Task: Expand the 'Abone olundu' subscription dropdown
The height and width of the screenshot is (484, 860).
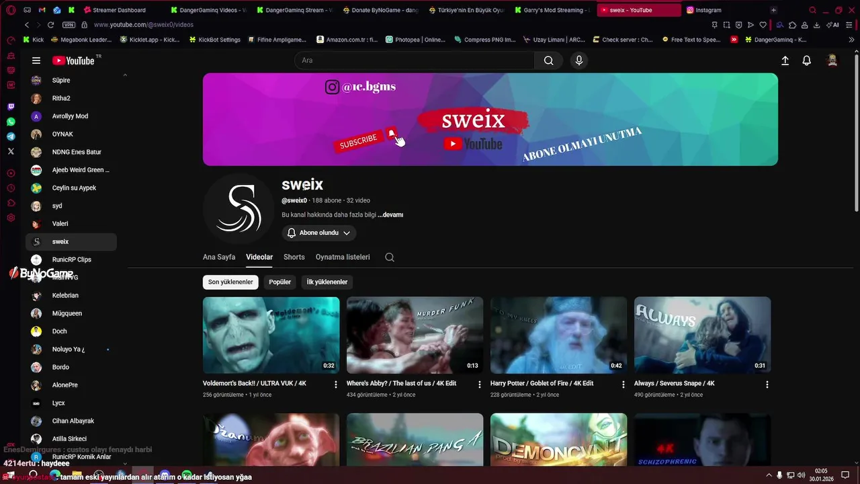Action: (x=319, y=233)
